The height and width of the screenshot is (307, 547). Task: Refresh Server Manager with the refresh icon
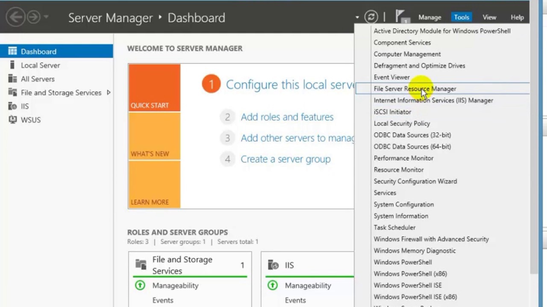[x=371, y=17]
